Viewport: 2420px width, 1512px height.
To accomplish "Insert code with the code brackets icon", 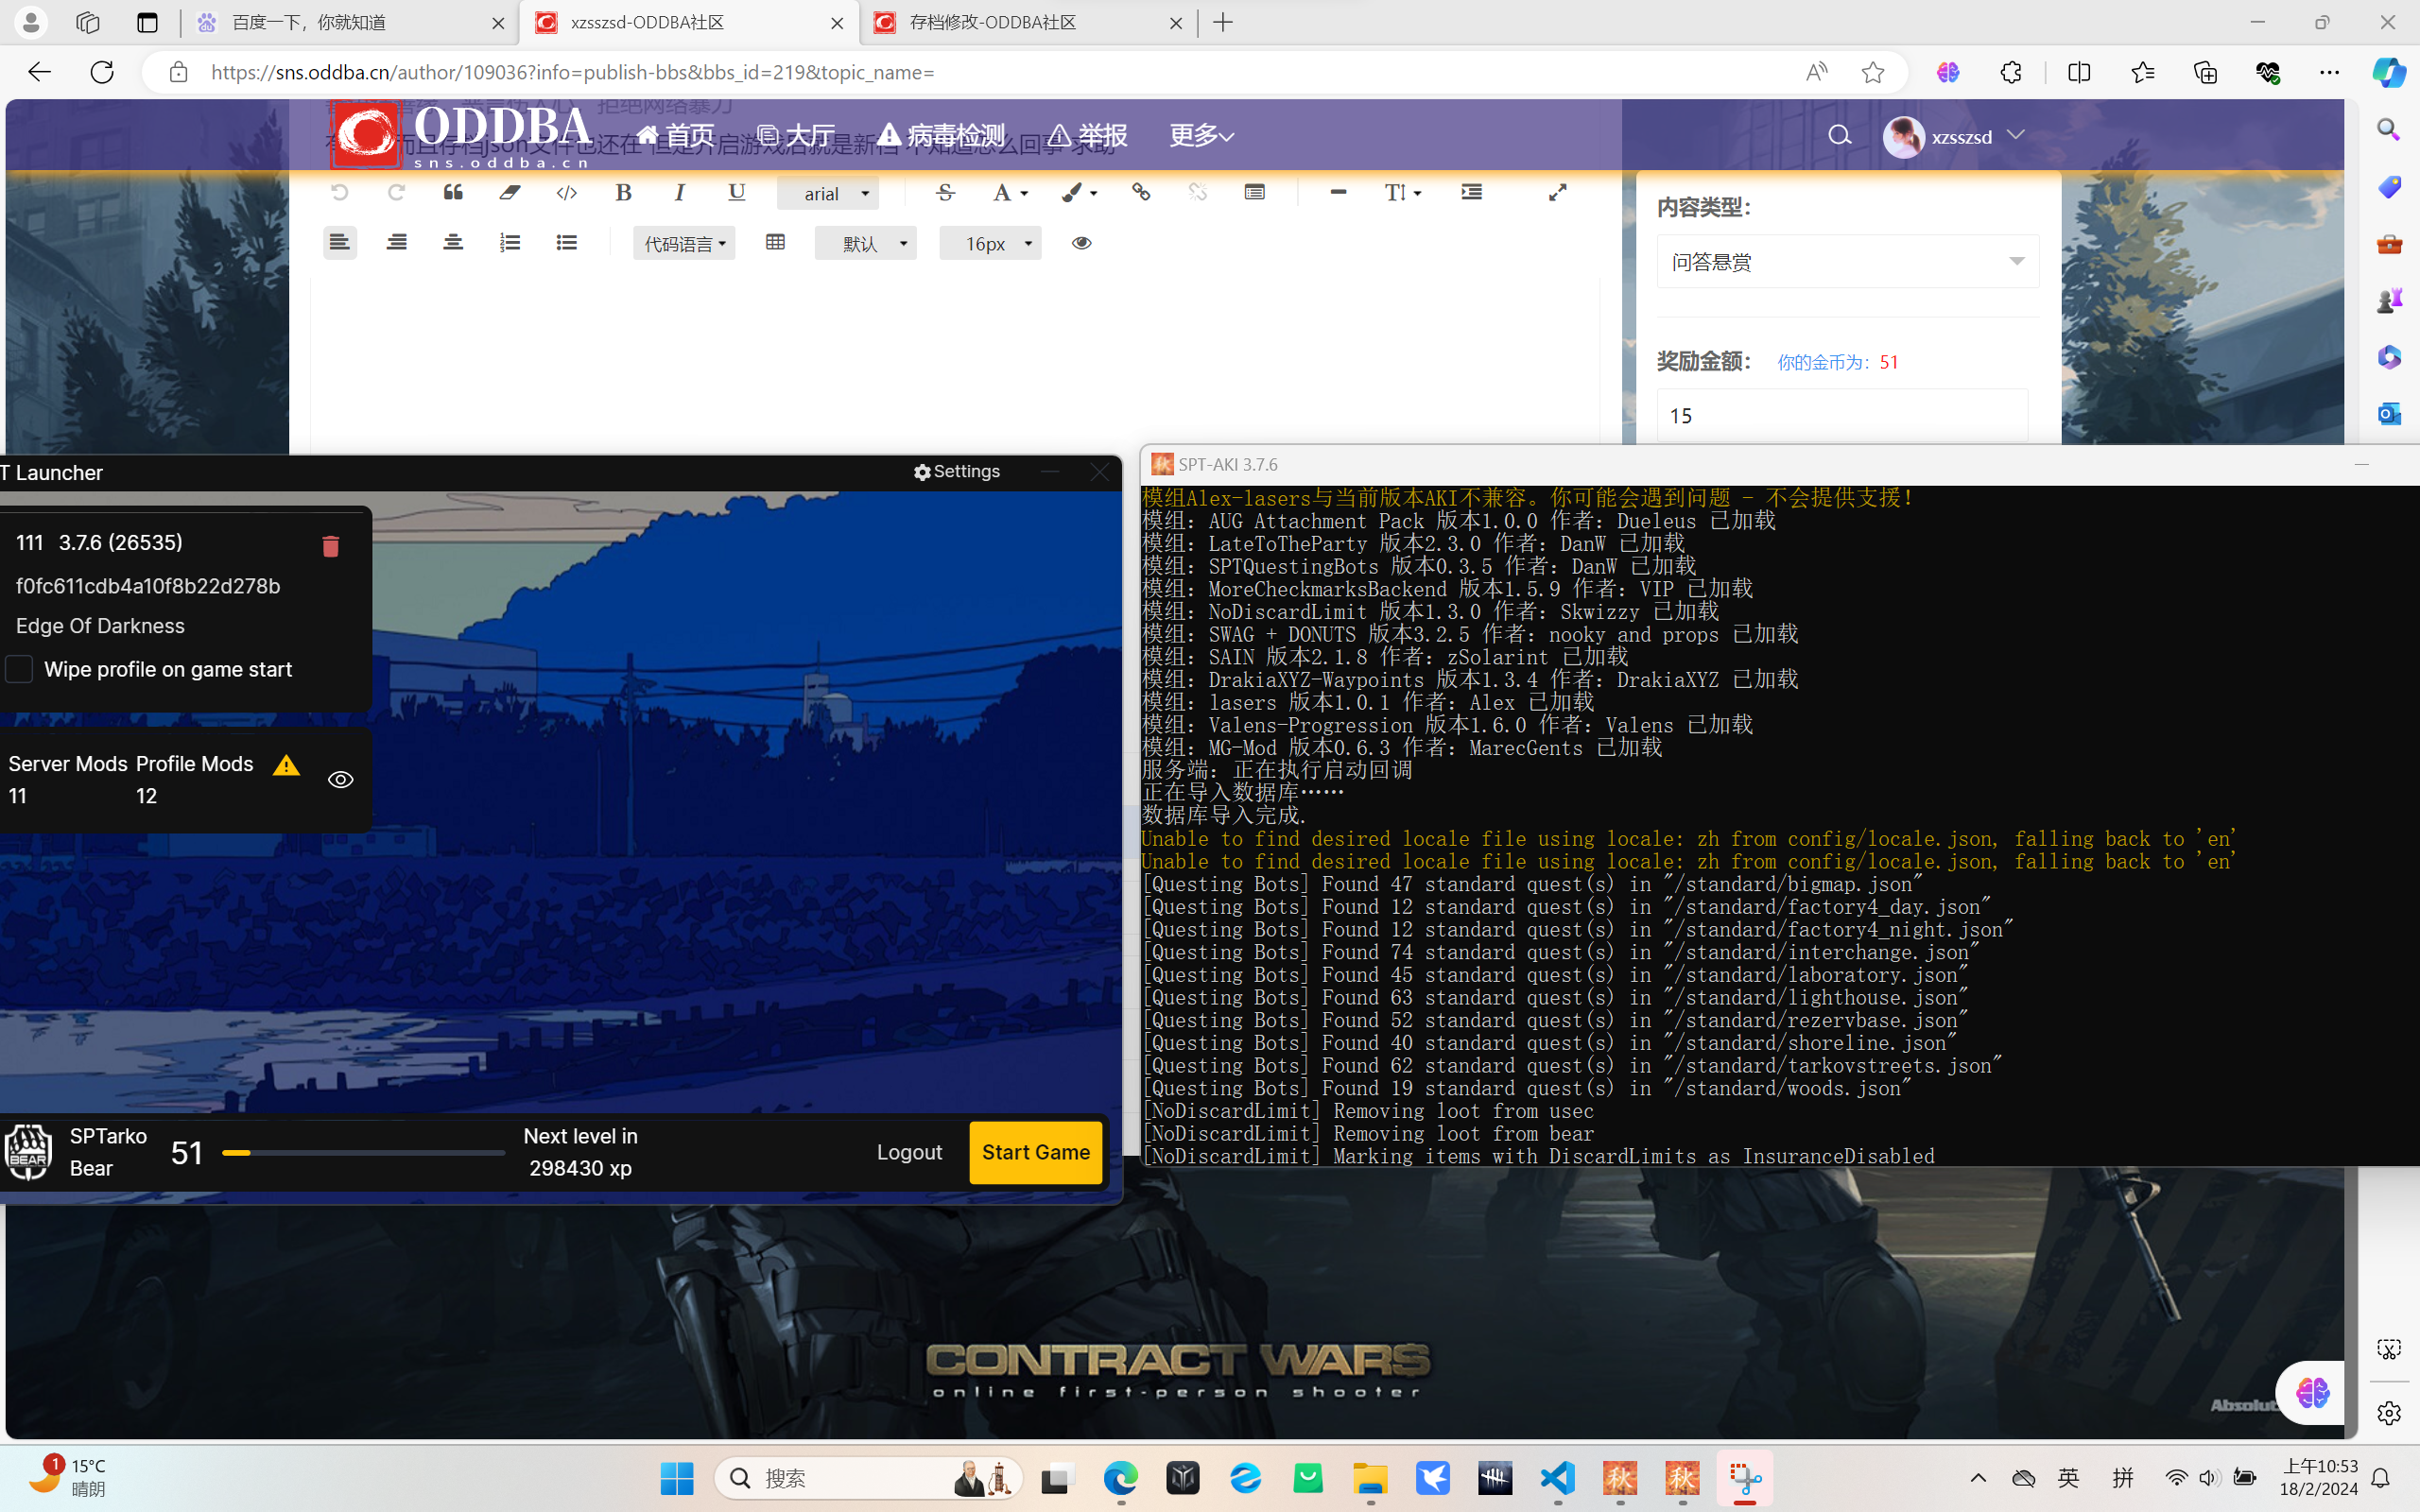I will point(567,192).
